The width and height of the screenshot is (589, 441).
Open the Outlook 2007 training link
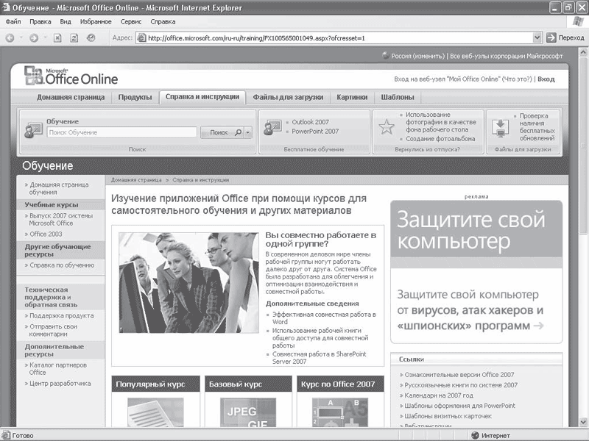coord(310,122)
